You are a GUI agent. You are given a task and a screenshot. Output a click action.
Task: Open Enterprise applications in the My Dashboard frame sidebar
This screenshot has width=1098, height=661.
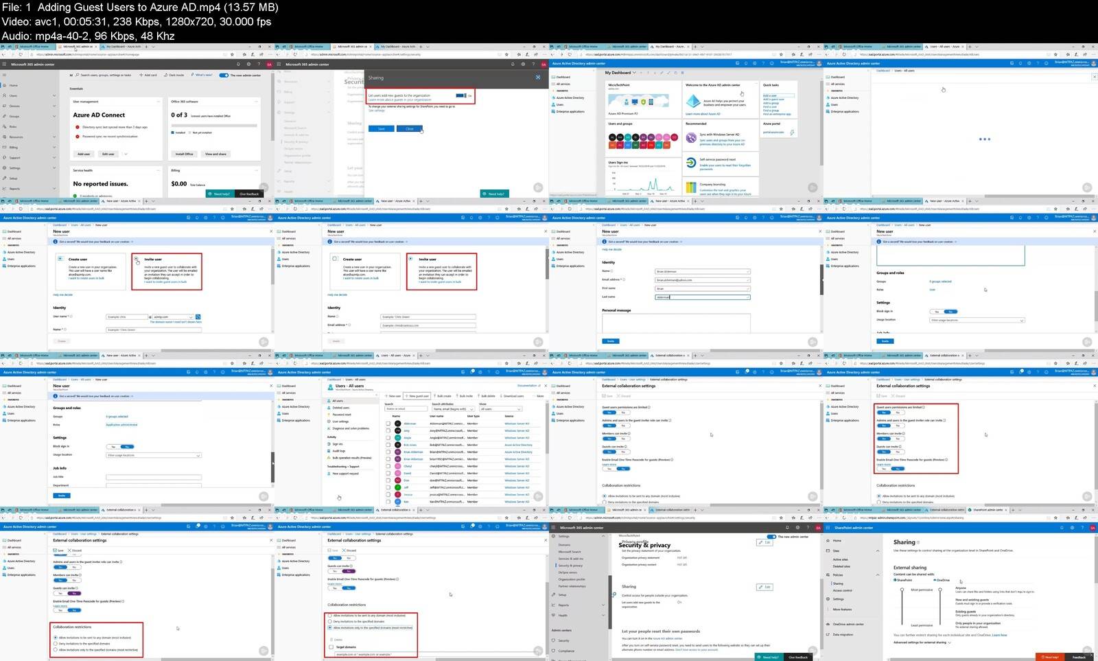coord(570,111)
